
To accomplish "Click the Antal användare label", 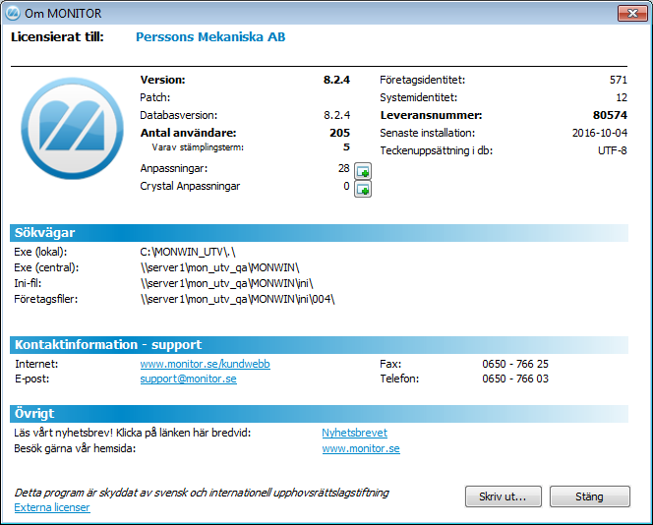I will click(188, 133).
